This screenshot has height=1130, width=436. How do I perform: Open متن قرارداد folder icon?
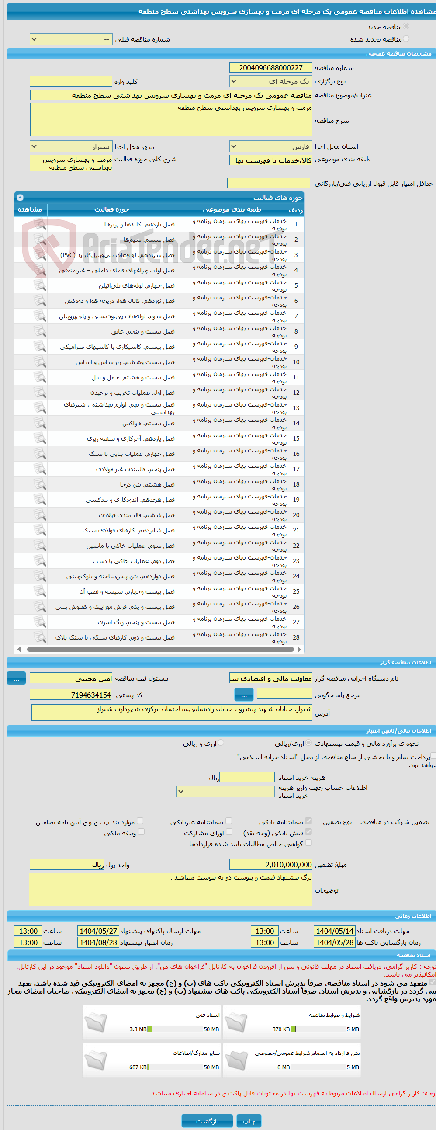[236, 1060]
